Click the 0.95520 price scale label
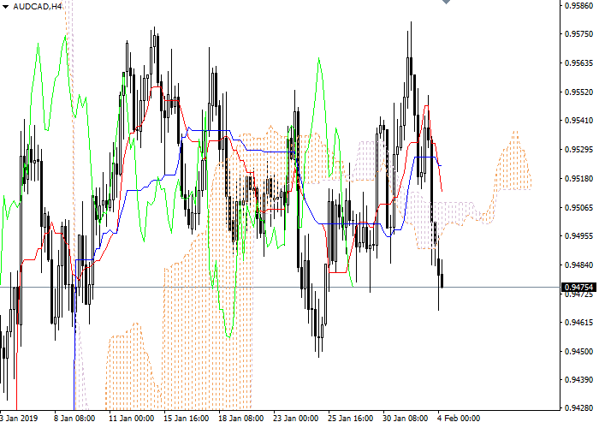 pos(578,92)
